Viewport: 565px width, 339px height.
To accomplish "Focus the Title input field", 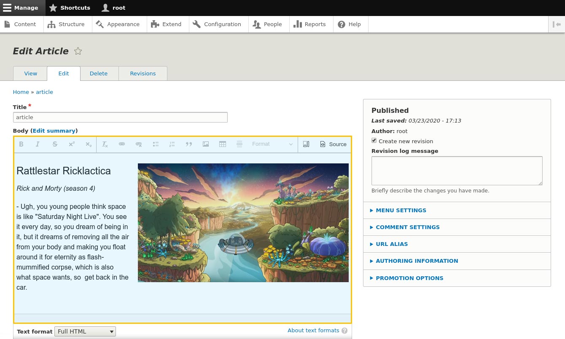I will pos(120,117).
